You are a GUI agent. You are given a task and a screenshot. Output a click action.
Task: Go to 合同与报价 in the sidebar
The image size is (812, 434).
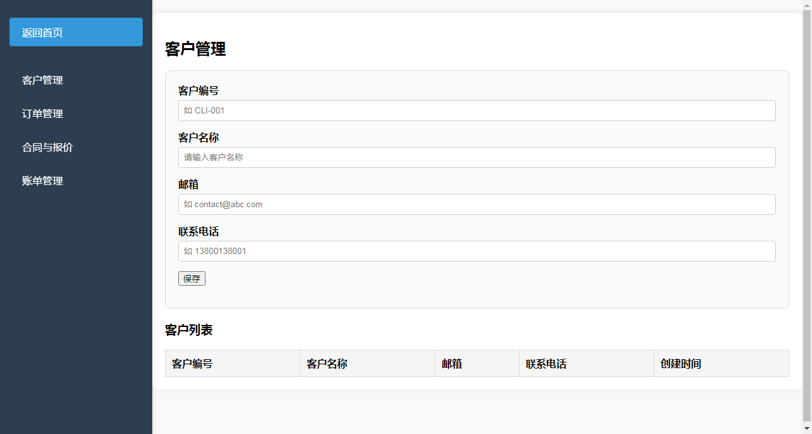pos(76,148)
